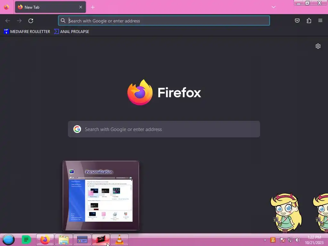Image resolution: width=328 pixels, height=246 pixels.
Task: Open a new tab with the plus button
Action: (93, 7)
